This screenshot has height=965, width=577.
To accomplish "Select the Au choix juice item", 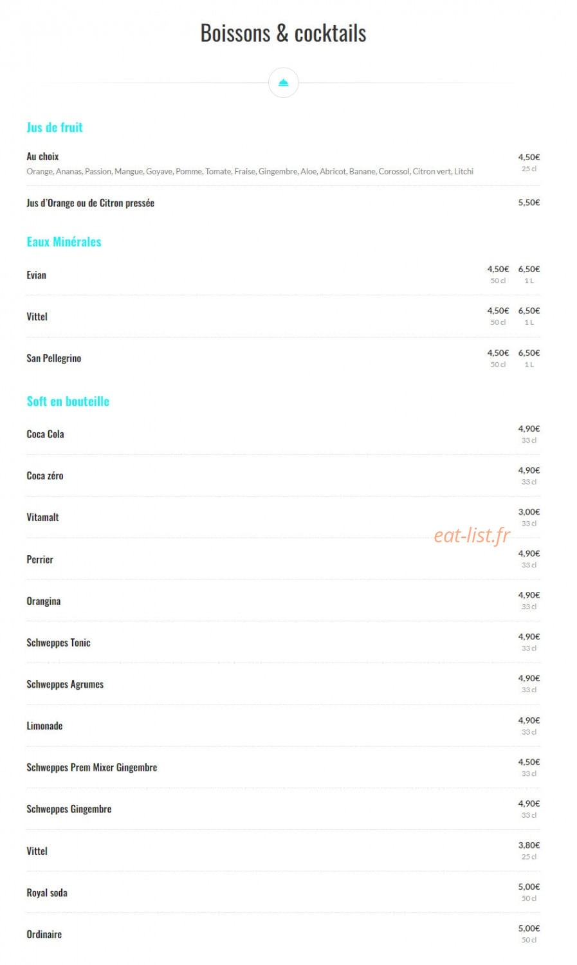I will (42, 156).
